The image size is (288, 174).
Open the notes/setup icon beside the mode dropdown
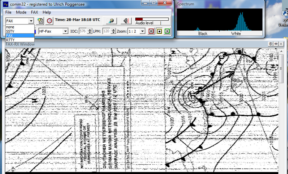pos(40,21)
